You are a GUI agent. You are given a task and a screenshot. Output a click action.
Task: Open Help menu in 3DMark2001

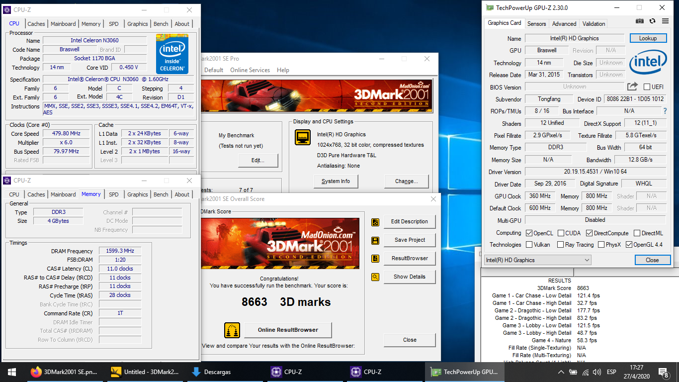pyautogui.click(x=283, y=70)
